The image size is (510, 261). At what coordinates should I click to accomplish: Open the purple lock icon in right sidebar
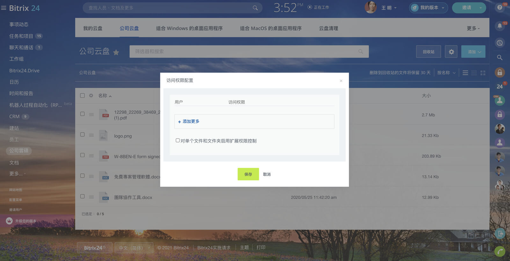click(499, 114)
